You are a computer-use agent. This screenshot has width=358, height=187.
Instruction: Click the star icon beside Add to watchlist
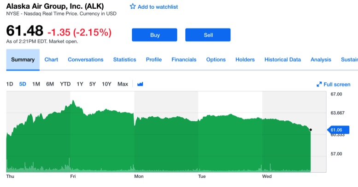click(133, 6)
